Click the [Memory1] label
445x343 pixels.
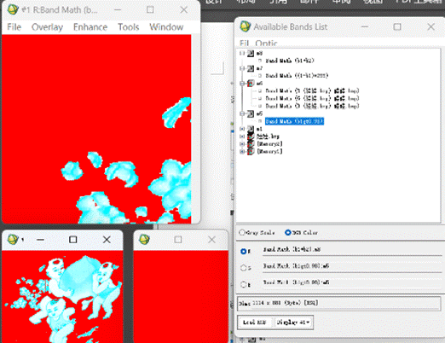pyautogui.click(x=269, y=151)
